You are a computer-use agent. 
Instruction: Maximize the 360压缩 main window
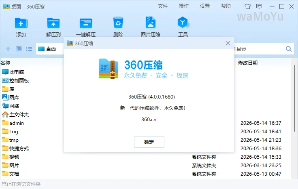tap(282, 6)
